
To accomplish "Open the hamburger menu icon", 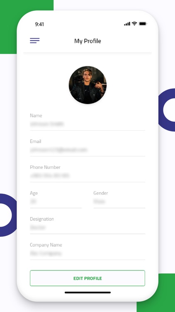I will [x=35, y=41].
